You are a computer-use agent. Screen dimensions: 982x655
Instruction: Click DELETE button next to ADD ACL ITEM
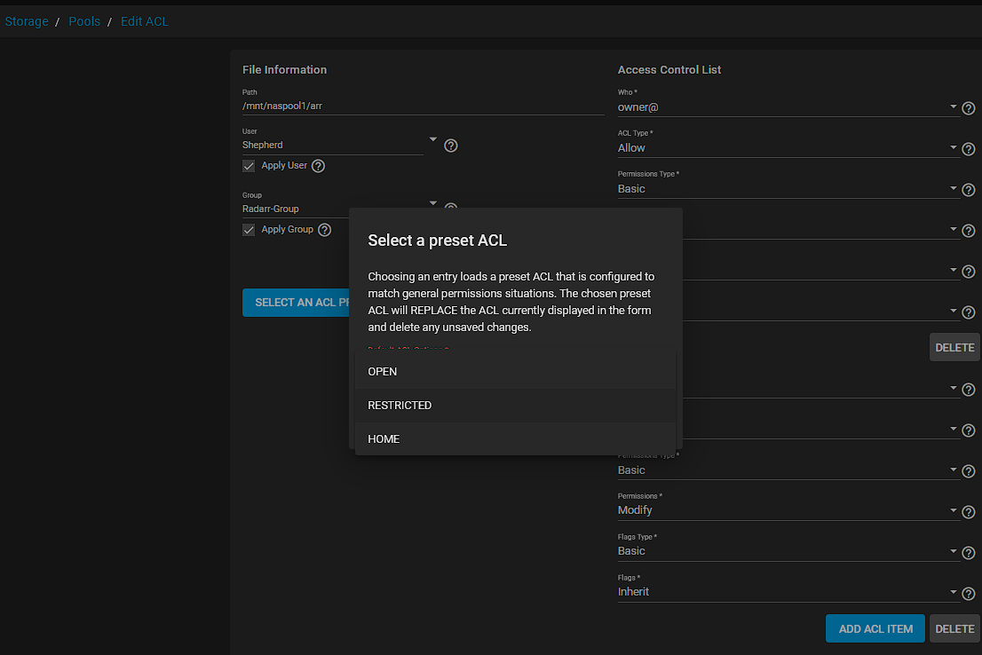pyautogui.click(x=954, y=628)
